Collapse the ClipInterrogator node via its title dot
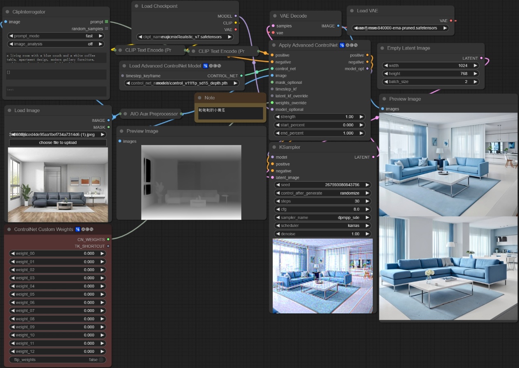Screen dimensions: 519x368 pyautogui.click(x=8, y=12)
